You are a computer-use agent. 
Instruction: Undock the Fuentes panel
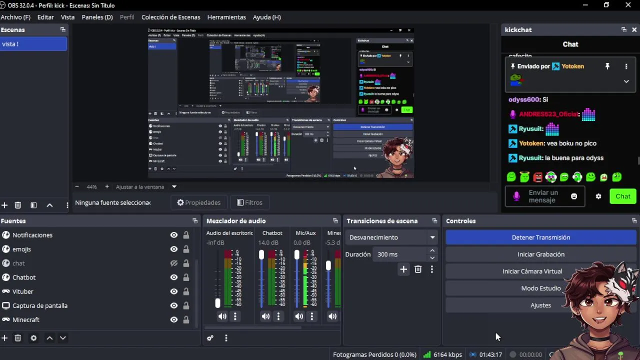tap(195, 220)
